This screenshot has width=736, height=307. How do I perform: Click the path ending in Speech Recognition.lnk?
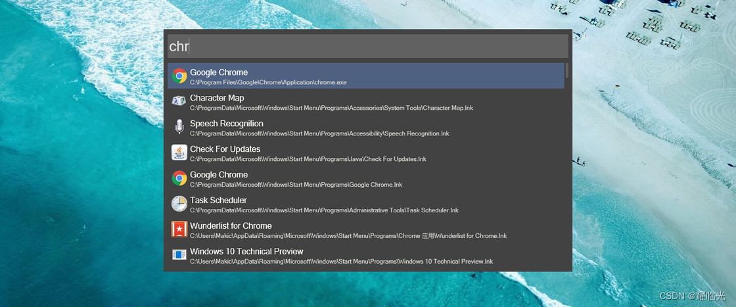tap(319, 134)
